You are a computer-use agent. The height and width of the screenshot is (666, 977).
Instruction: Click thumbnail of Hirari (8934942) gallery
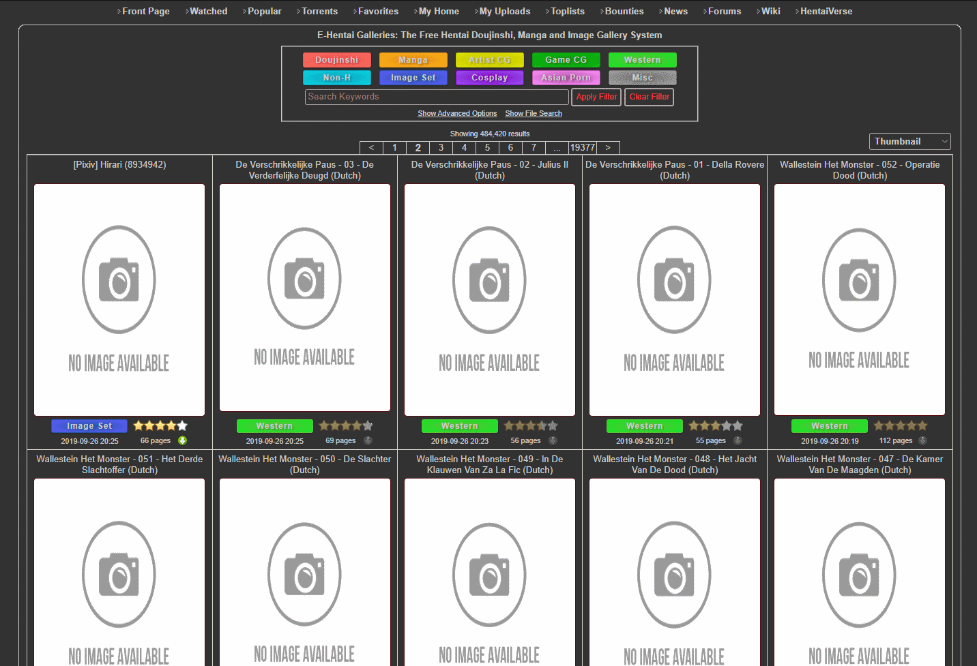(119, 300)
